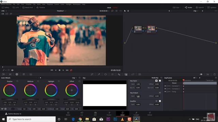Reset the Offset color wheel
Viewport: 218px width, 122px height.
[x=79, y=81]
